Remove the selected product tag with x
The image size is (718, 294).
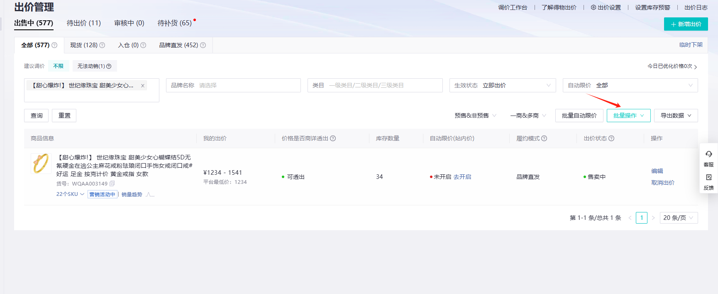[x=143, y=86]
